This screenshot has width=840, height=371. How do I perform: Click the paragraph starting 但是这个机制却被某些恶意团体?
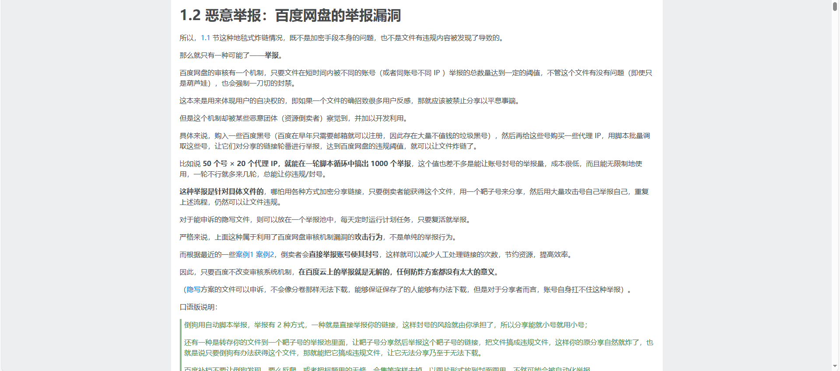click(295, 118)
